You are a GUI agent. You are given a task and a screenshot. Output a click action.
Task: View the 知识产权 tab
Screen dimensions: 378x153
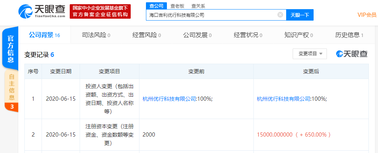coord(298,35)
